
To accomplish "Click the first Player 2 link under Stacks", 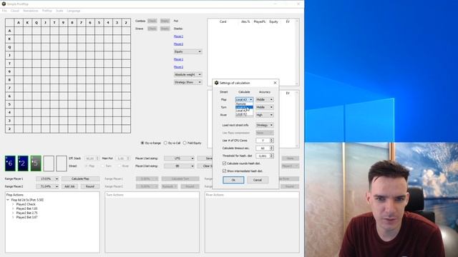I will (178, 44).
